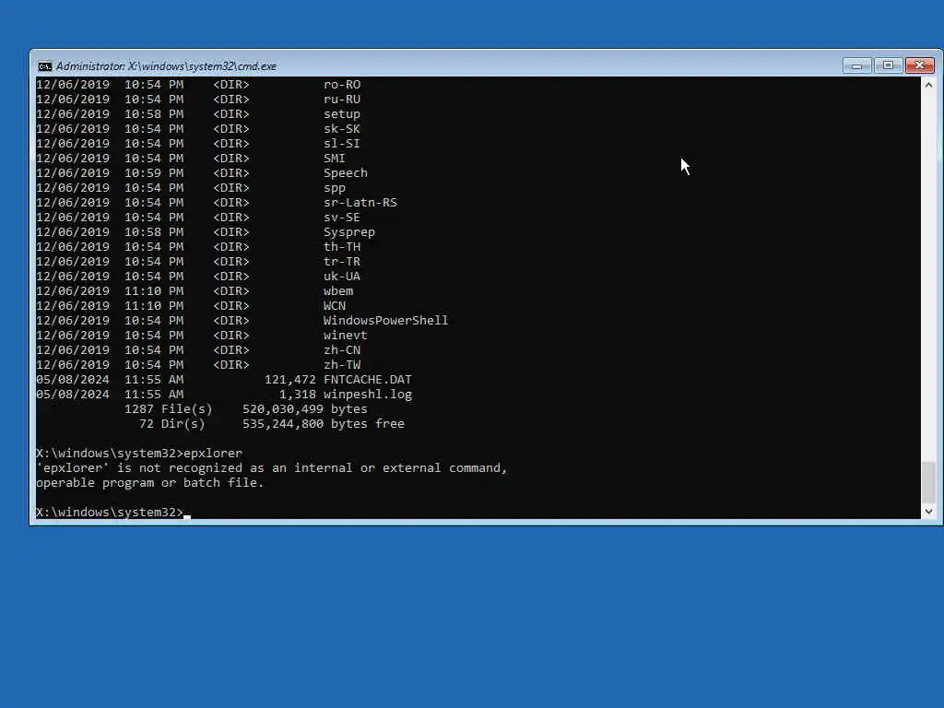
Task: Click the 'is not recognized' error line
Action: (x=272, y=468)
